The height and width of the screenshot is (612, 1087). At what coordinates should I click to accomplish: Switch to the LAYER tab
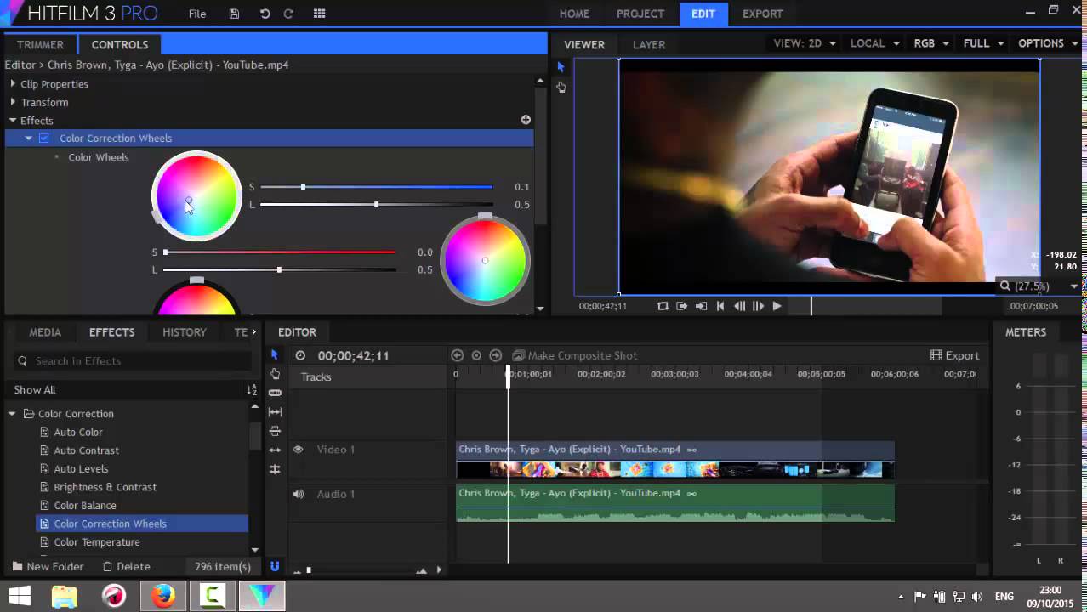(649, 44)
